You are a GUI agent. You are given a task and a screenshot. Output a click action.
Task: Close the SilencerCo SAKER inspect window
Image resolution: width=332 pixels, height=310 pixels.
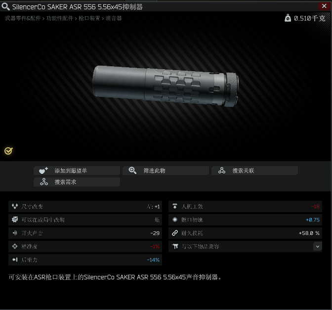[x=324, y=6]
